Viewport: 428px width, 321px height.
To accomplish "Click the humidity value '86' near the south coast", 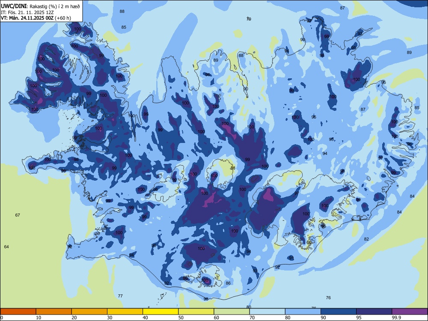I will click(x=228, y=283).
